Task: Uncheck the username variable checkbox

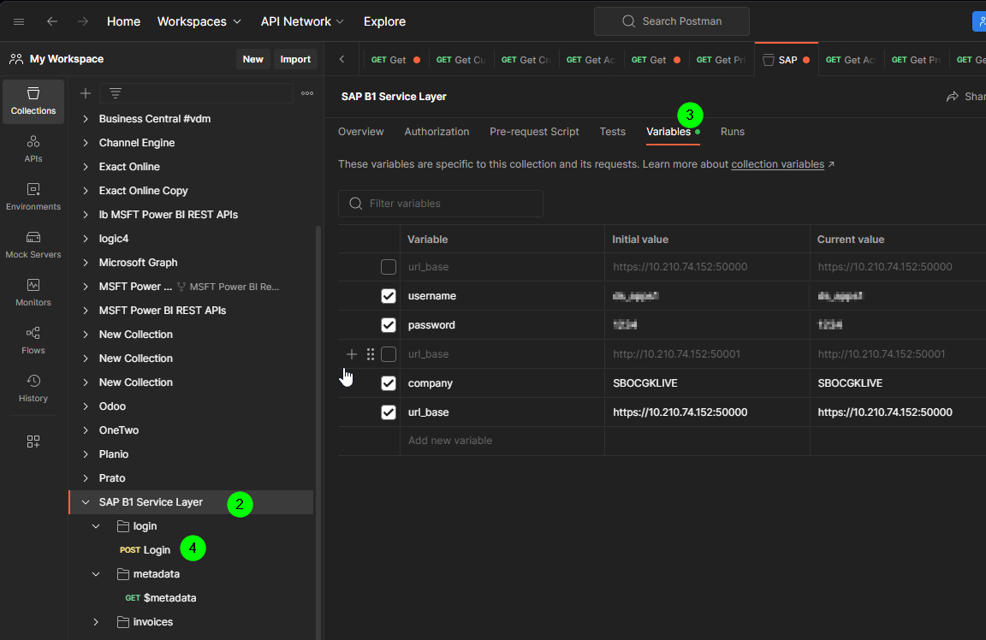Action: tap(389, 295)
